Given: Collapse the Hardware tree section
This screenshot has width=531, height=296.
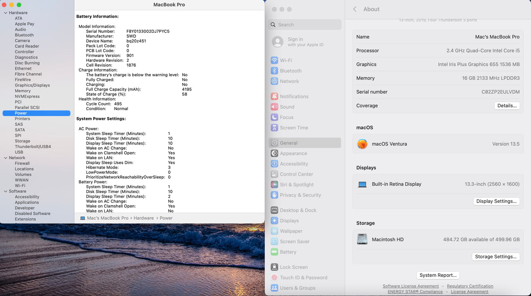Looking at the screenshot, I should coord(6,13).
